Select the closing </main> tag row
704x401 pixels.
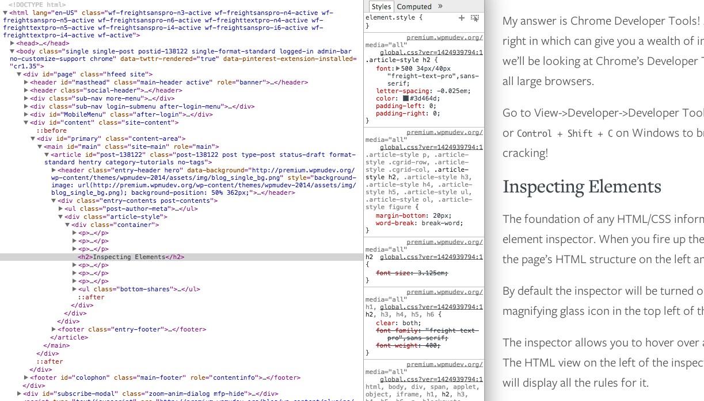tap(56, 346)
